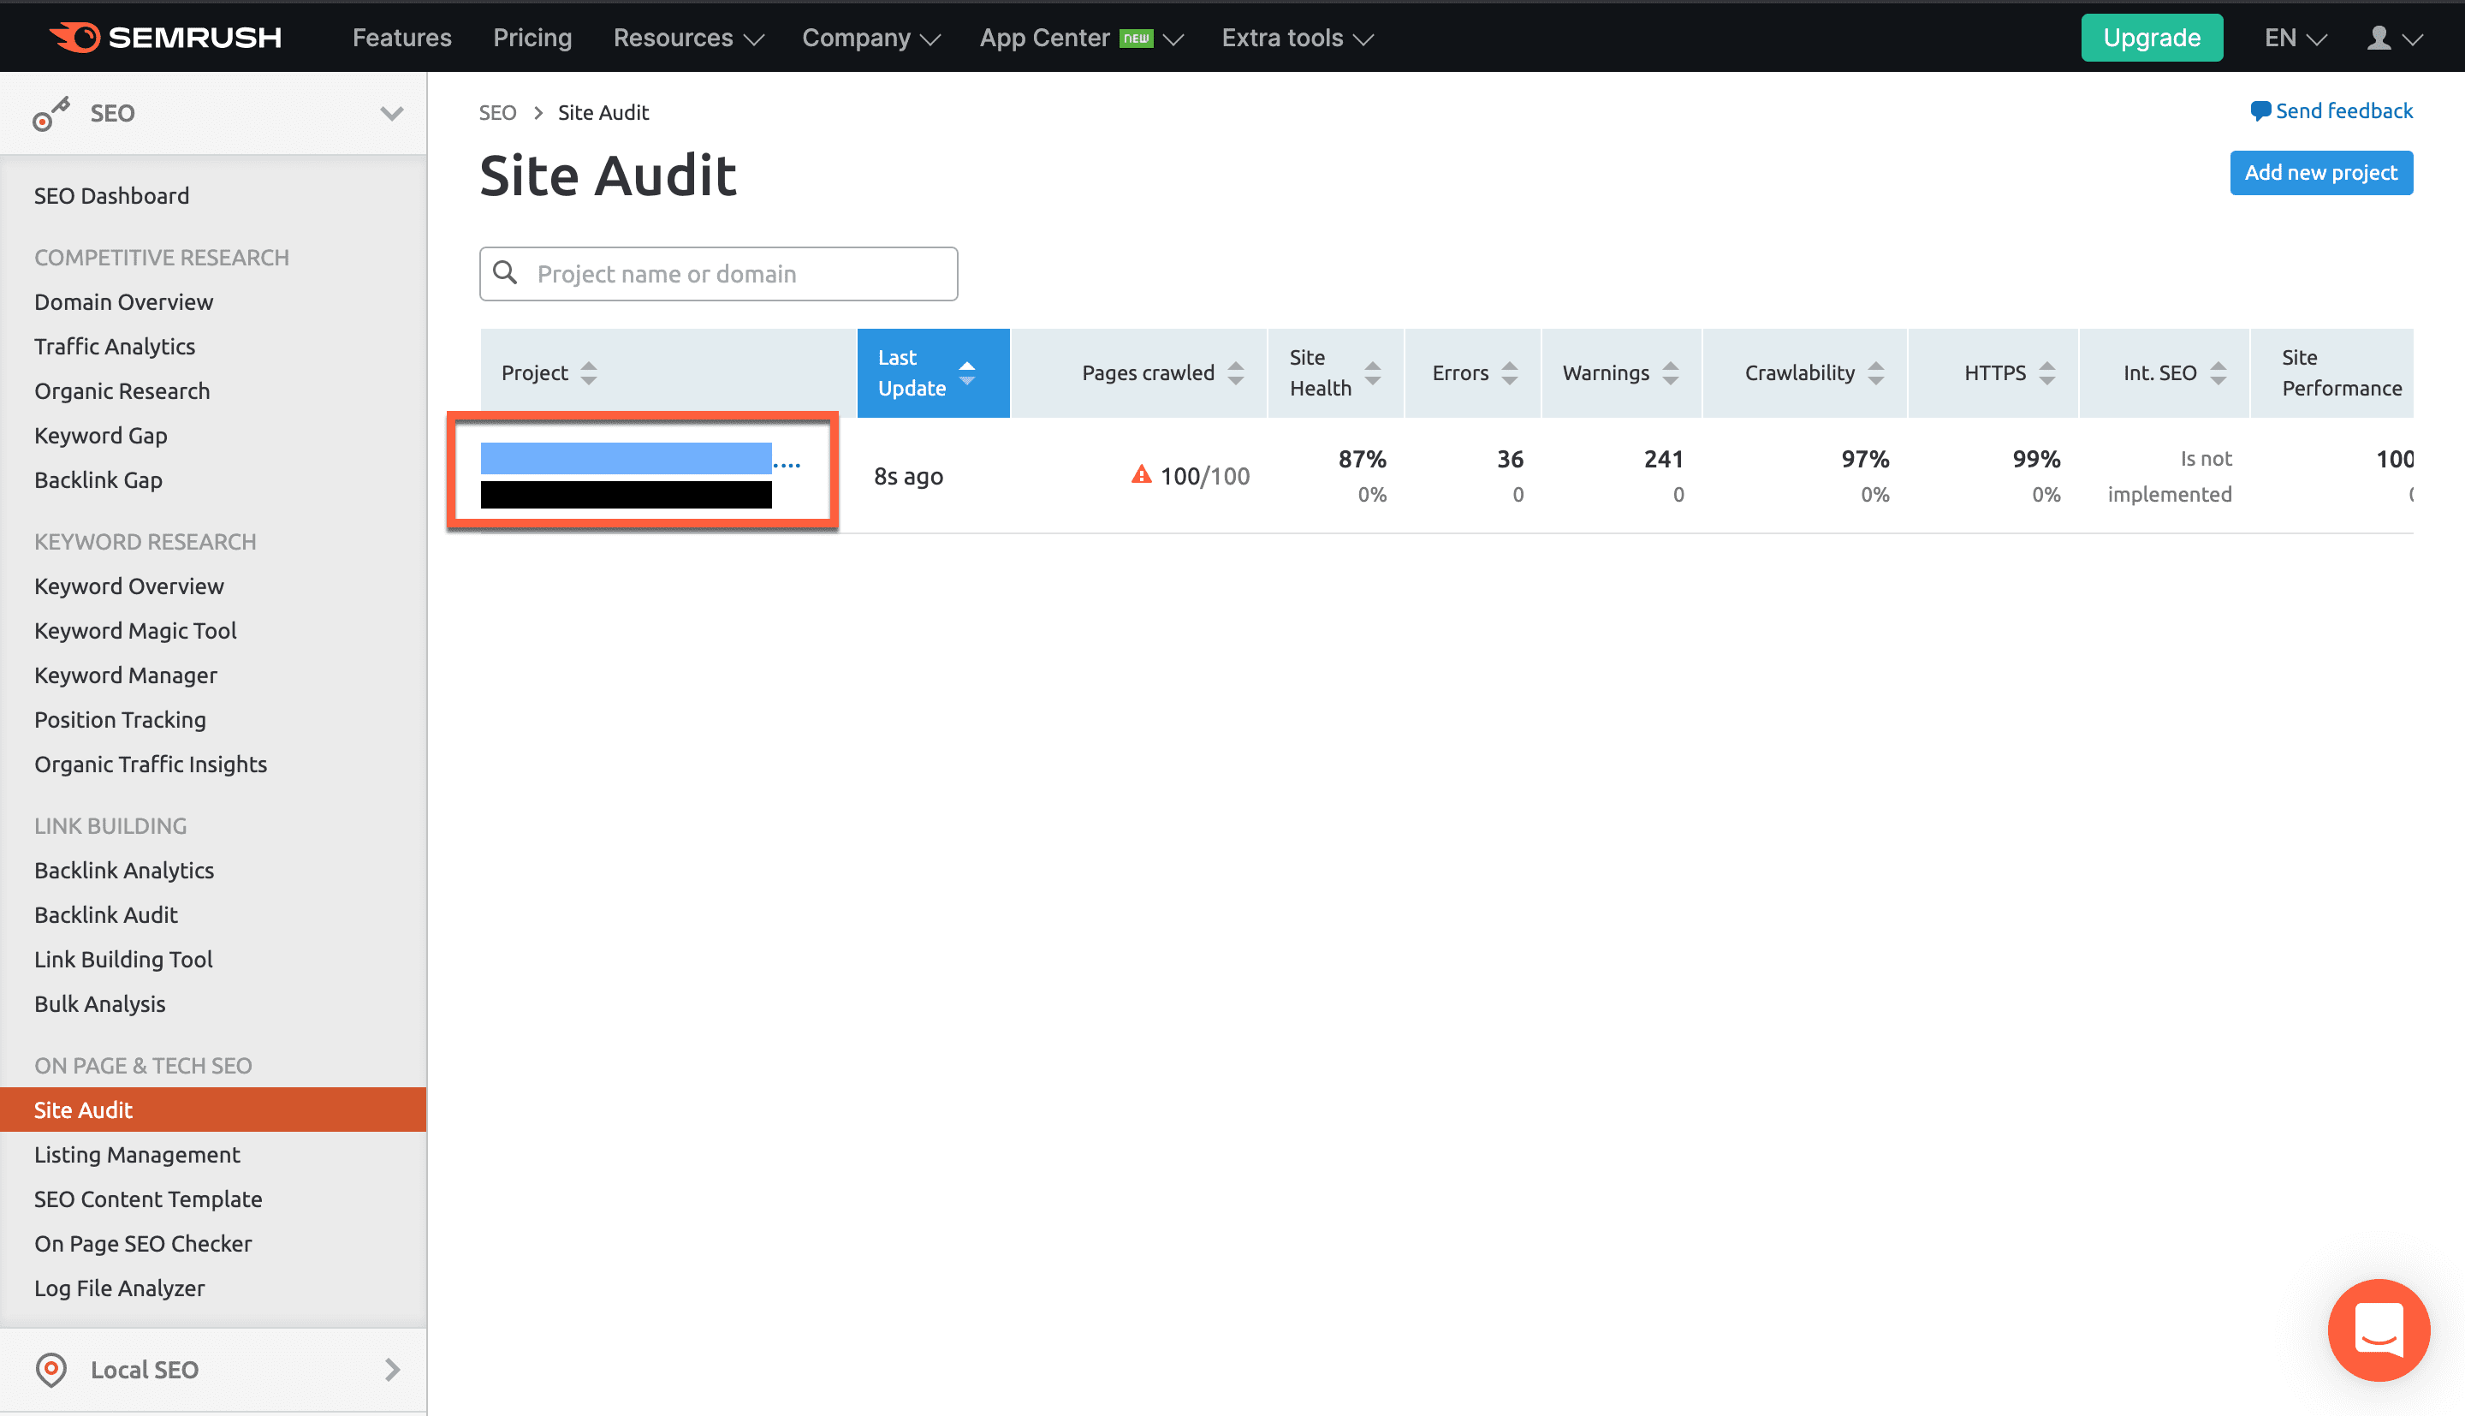Screen dimensions: 2465x1416
Task: Click the user profile icon
Action: 2378,38
